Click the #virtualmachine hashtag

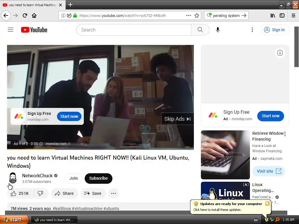coord(87,208)
